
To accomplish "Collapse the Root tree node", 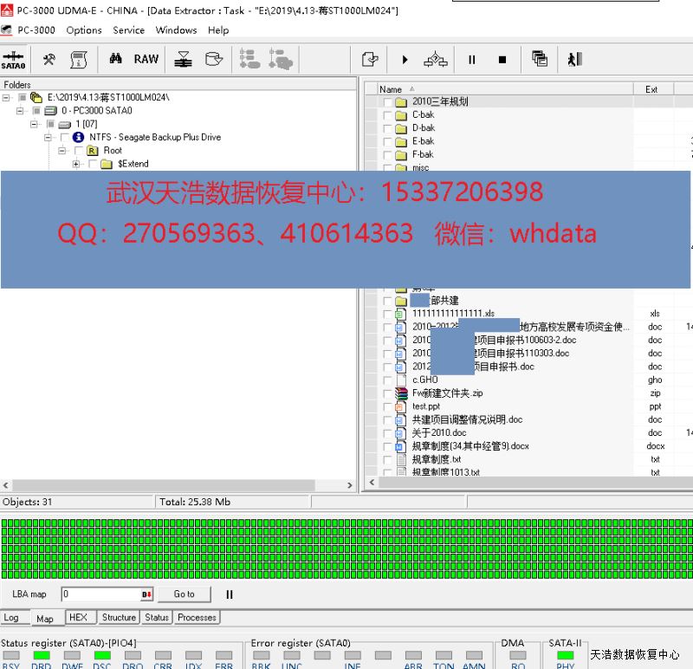I will tap(62, 151).
